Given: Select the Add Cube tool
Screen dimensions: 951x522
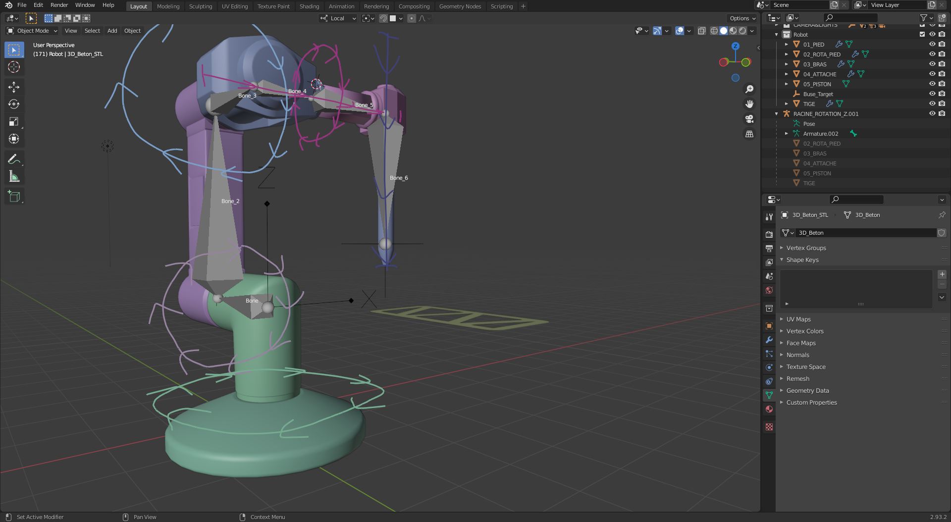Looking at the screenshot, I should (14, 196).
